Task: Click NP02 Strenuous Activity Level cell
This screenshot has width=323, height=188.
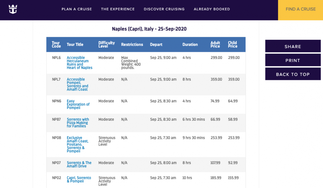Action: click(107, 181)
